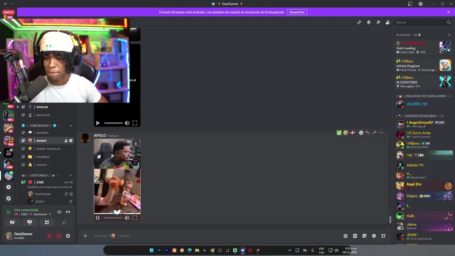The width and height of the screenshot is (455, 256).
Task: Add a channel to COMUNIDAD category
Action: point(71,126)
